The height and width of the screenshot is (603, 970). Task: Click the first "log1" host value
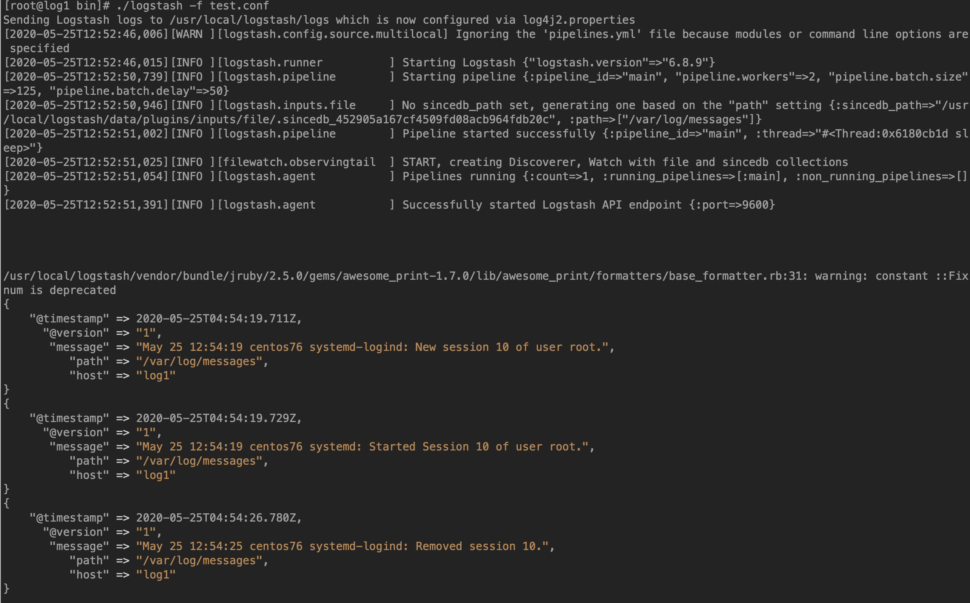pos(156,376)
